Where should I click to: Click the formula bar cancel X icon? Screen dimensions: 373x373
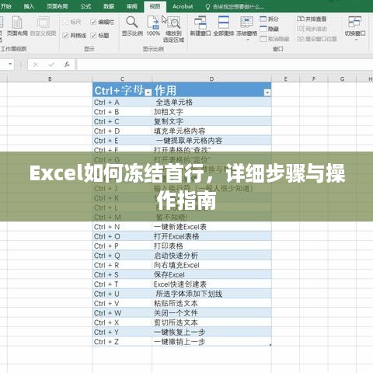click(x=36, y=64)
